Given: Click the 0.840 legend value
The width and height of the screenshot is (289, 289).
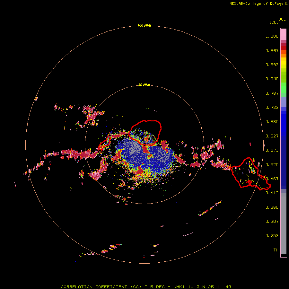Looking at the screenshot, I should 272,79.
